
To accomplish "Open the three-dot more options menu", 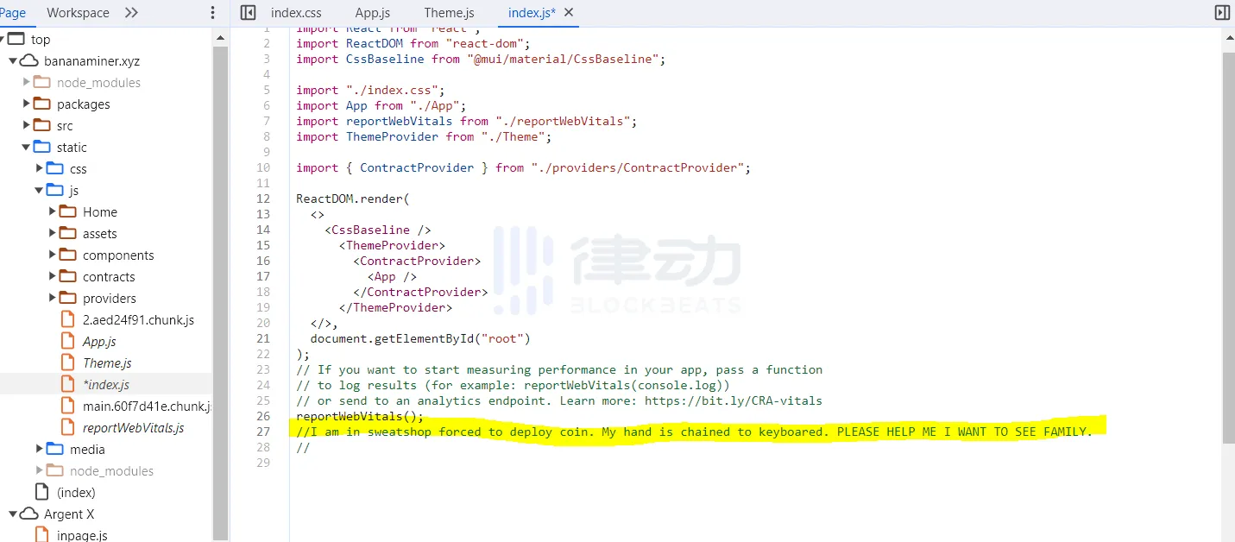I will click(213, 13).
